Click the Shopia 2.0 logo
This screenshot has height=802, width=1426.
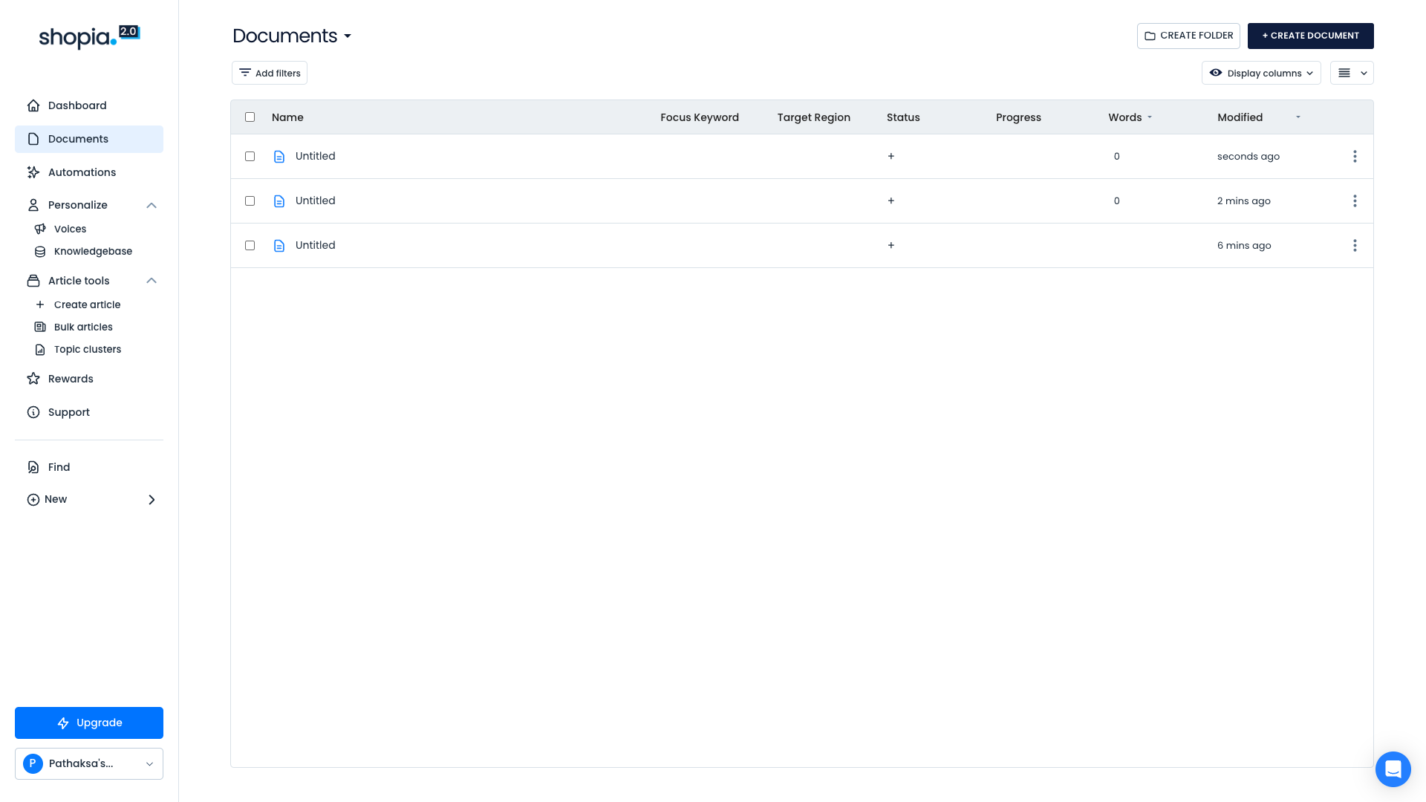89,36
